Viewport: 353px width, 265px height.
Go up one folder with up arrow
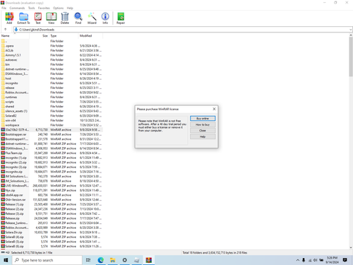[x=6, y=30]
